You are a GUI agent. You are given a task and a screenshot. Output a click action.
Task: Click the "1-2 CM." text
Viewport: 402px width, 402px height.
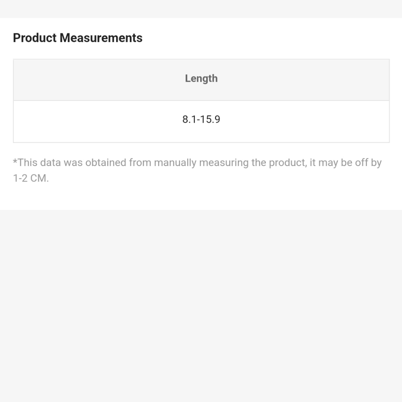pos(31,178)
